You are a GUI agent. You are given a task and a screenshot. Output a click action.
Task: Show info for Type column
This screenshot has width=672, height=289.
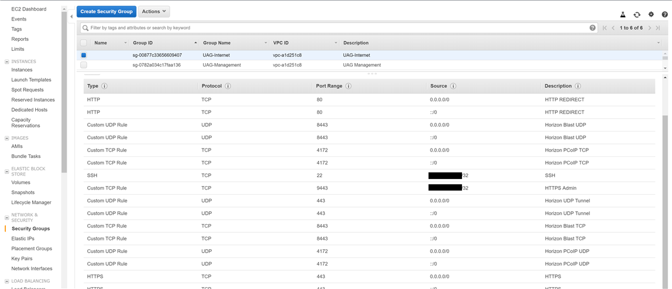104,86
